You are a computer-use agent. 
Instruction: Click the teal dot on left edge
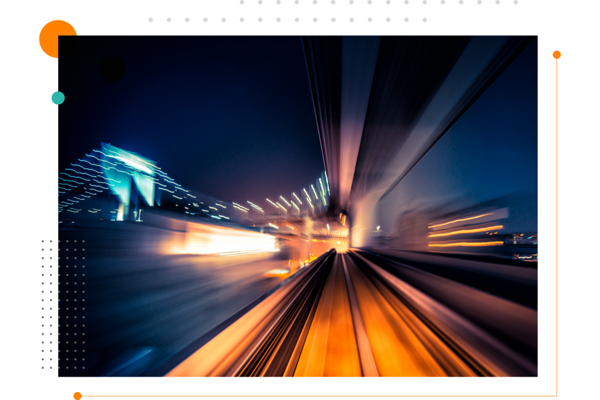tap(58, 98)
